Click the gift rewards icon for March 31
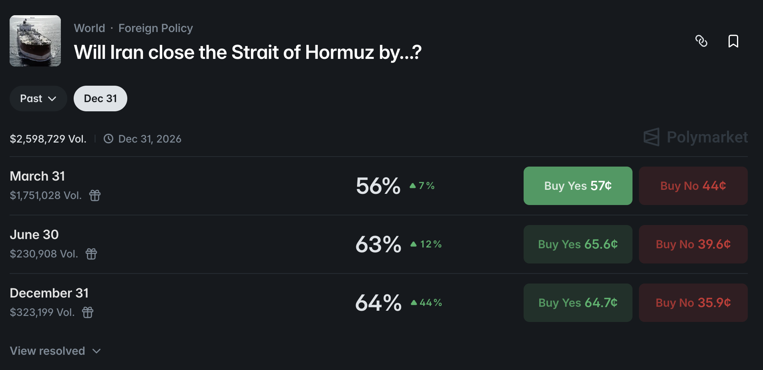The width and height of the screenshot is (763, 370). (95, 195)
